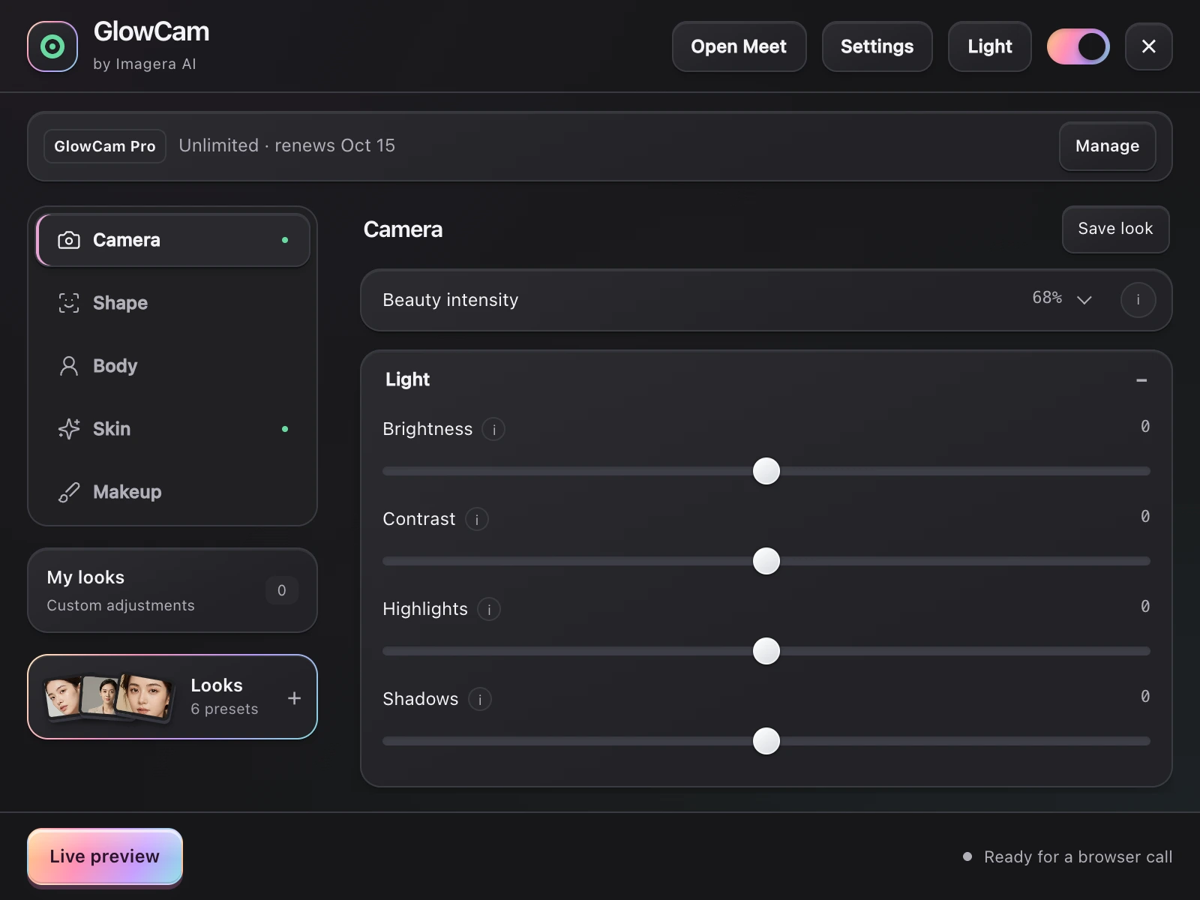Click the My looks count badge

282,590
